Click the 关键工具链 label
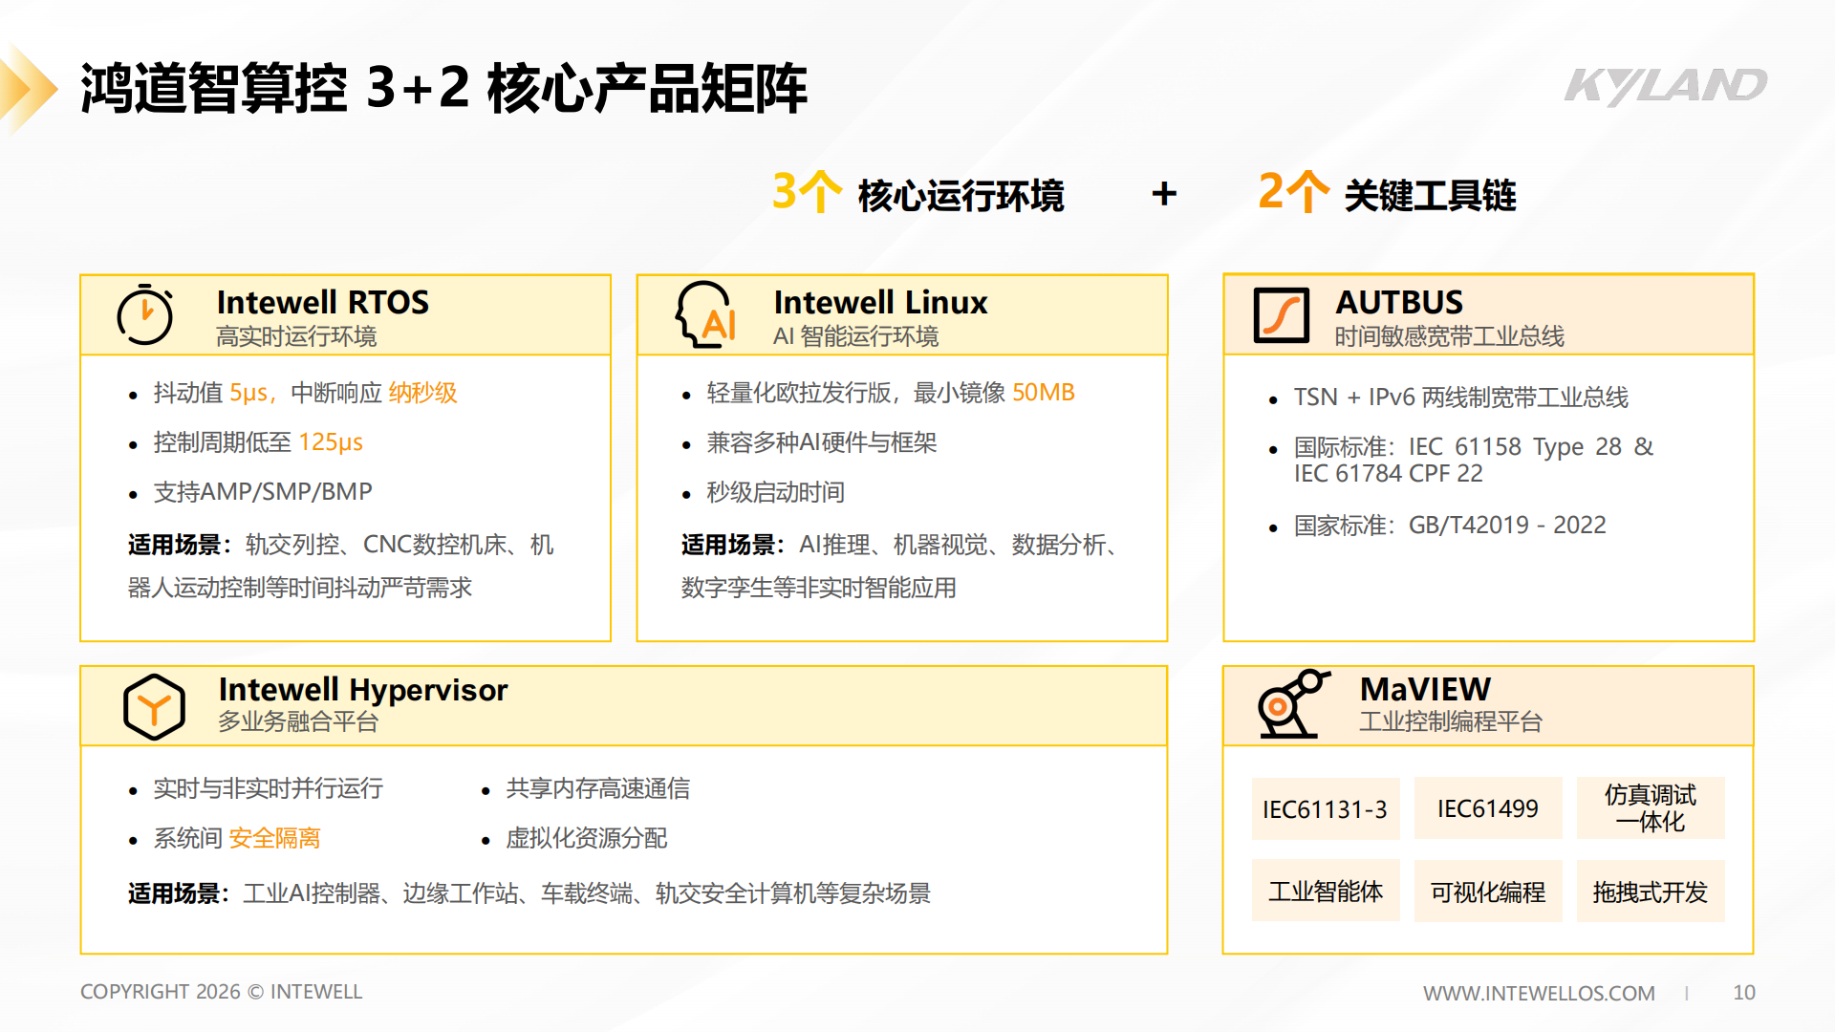 pyautogui.click(x=1430, y=195)
